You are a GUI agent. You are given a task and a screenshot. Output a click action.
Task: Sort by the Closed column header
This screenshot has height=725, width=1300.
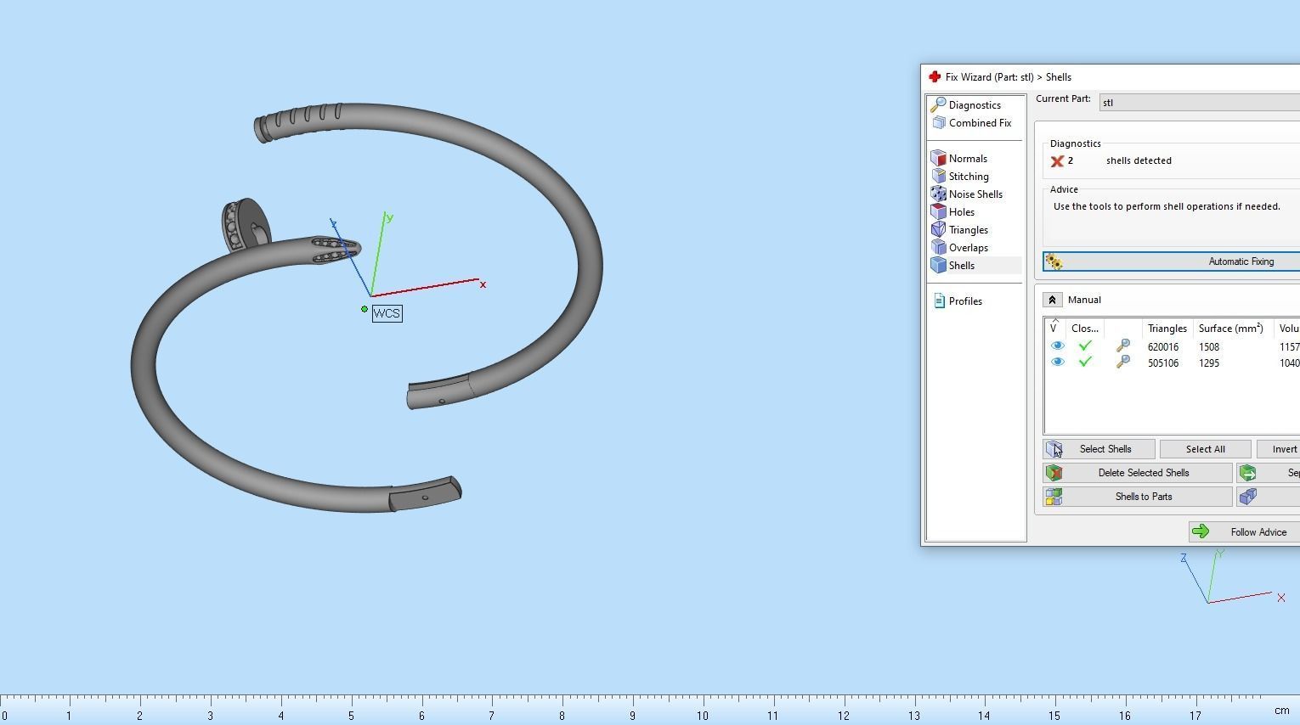(1085, 329)
